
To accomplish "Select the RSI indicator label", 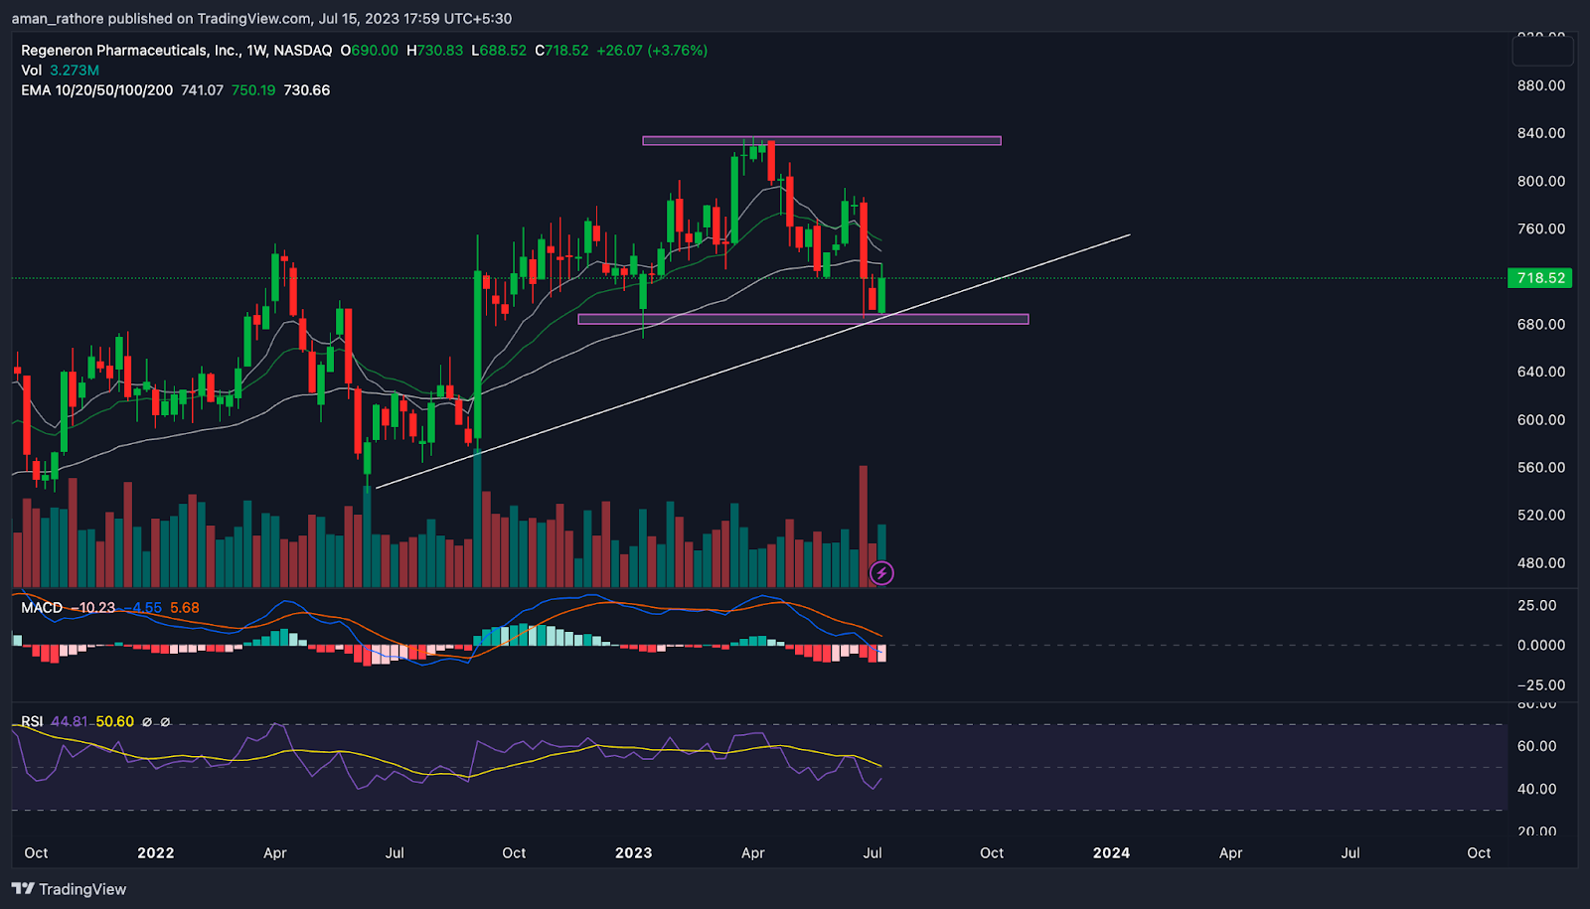I will (32, 722).
